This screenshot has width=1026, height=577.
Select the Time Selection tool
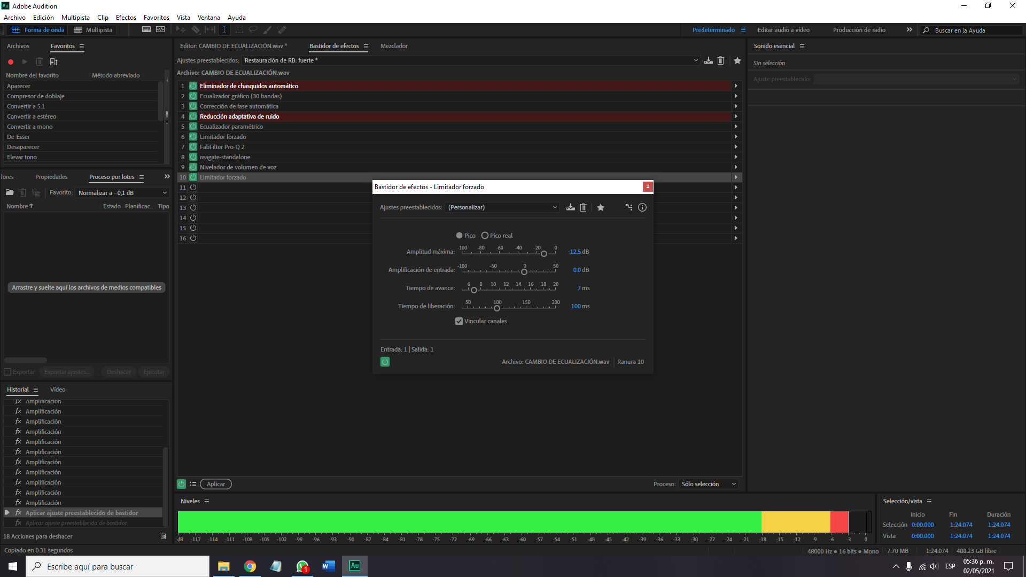224,30
